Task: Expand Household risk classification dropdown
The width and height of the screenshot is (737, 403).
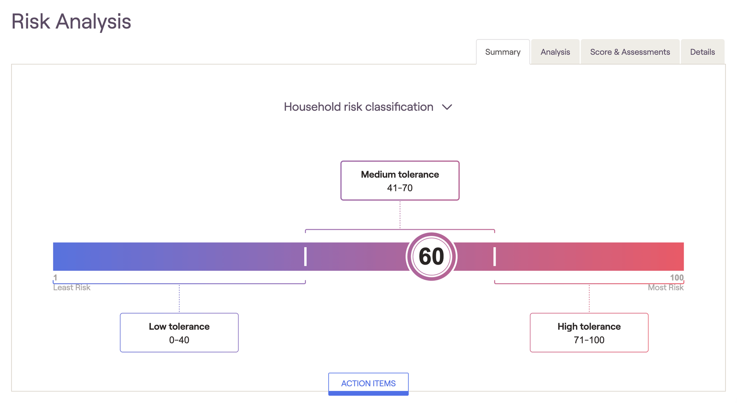Action: [x=359, y=107]
